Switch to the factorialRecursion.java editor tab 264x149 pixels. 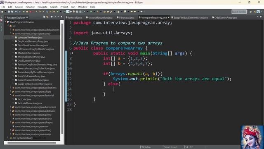coord(99,17)
